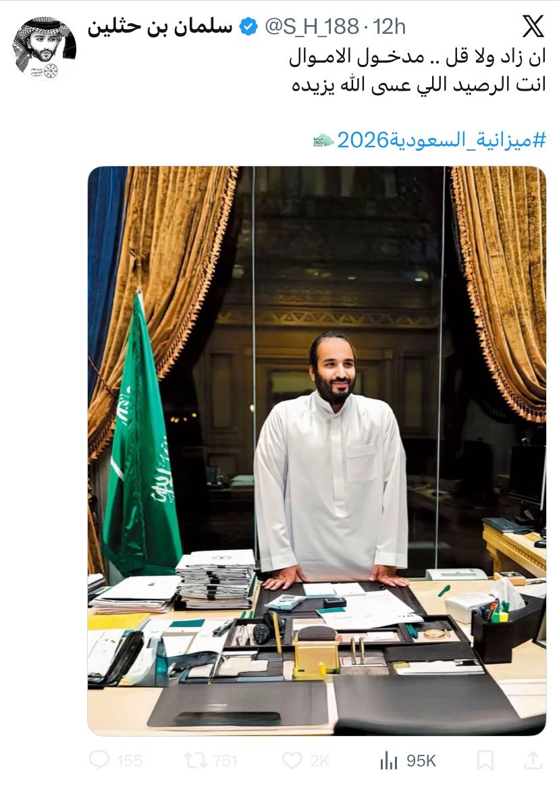Screen dimensions: 559x790
Task: Open the author's profile avatar
Action: [45, 47]
